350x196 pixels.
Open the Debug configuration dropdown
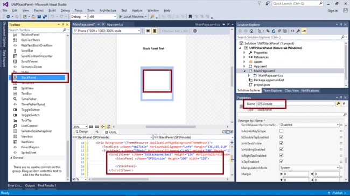[x=79, y=17]
